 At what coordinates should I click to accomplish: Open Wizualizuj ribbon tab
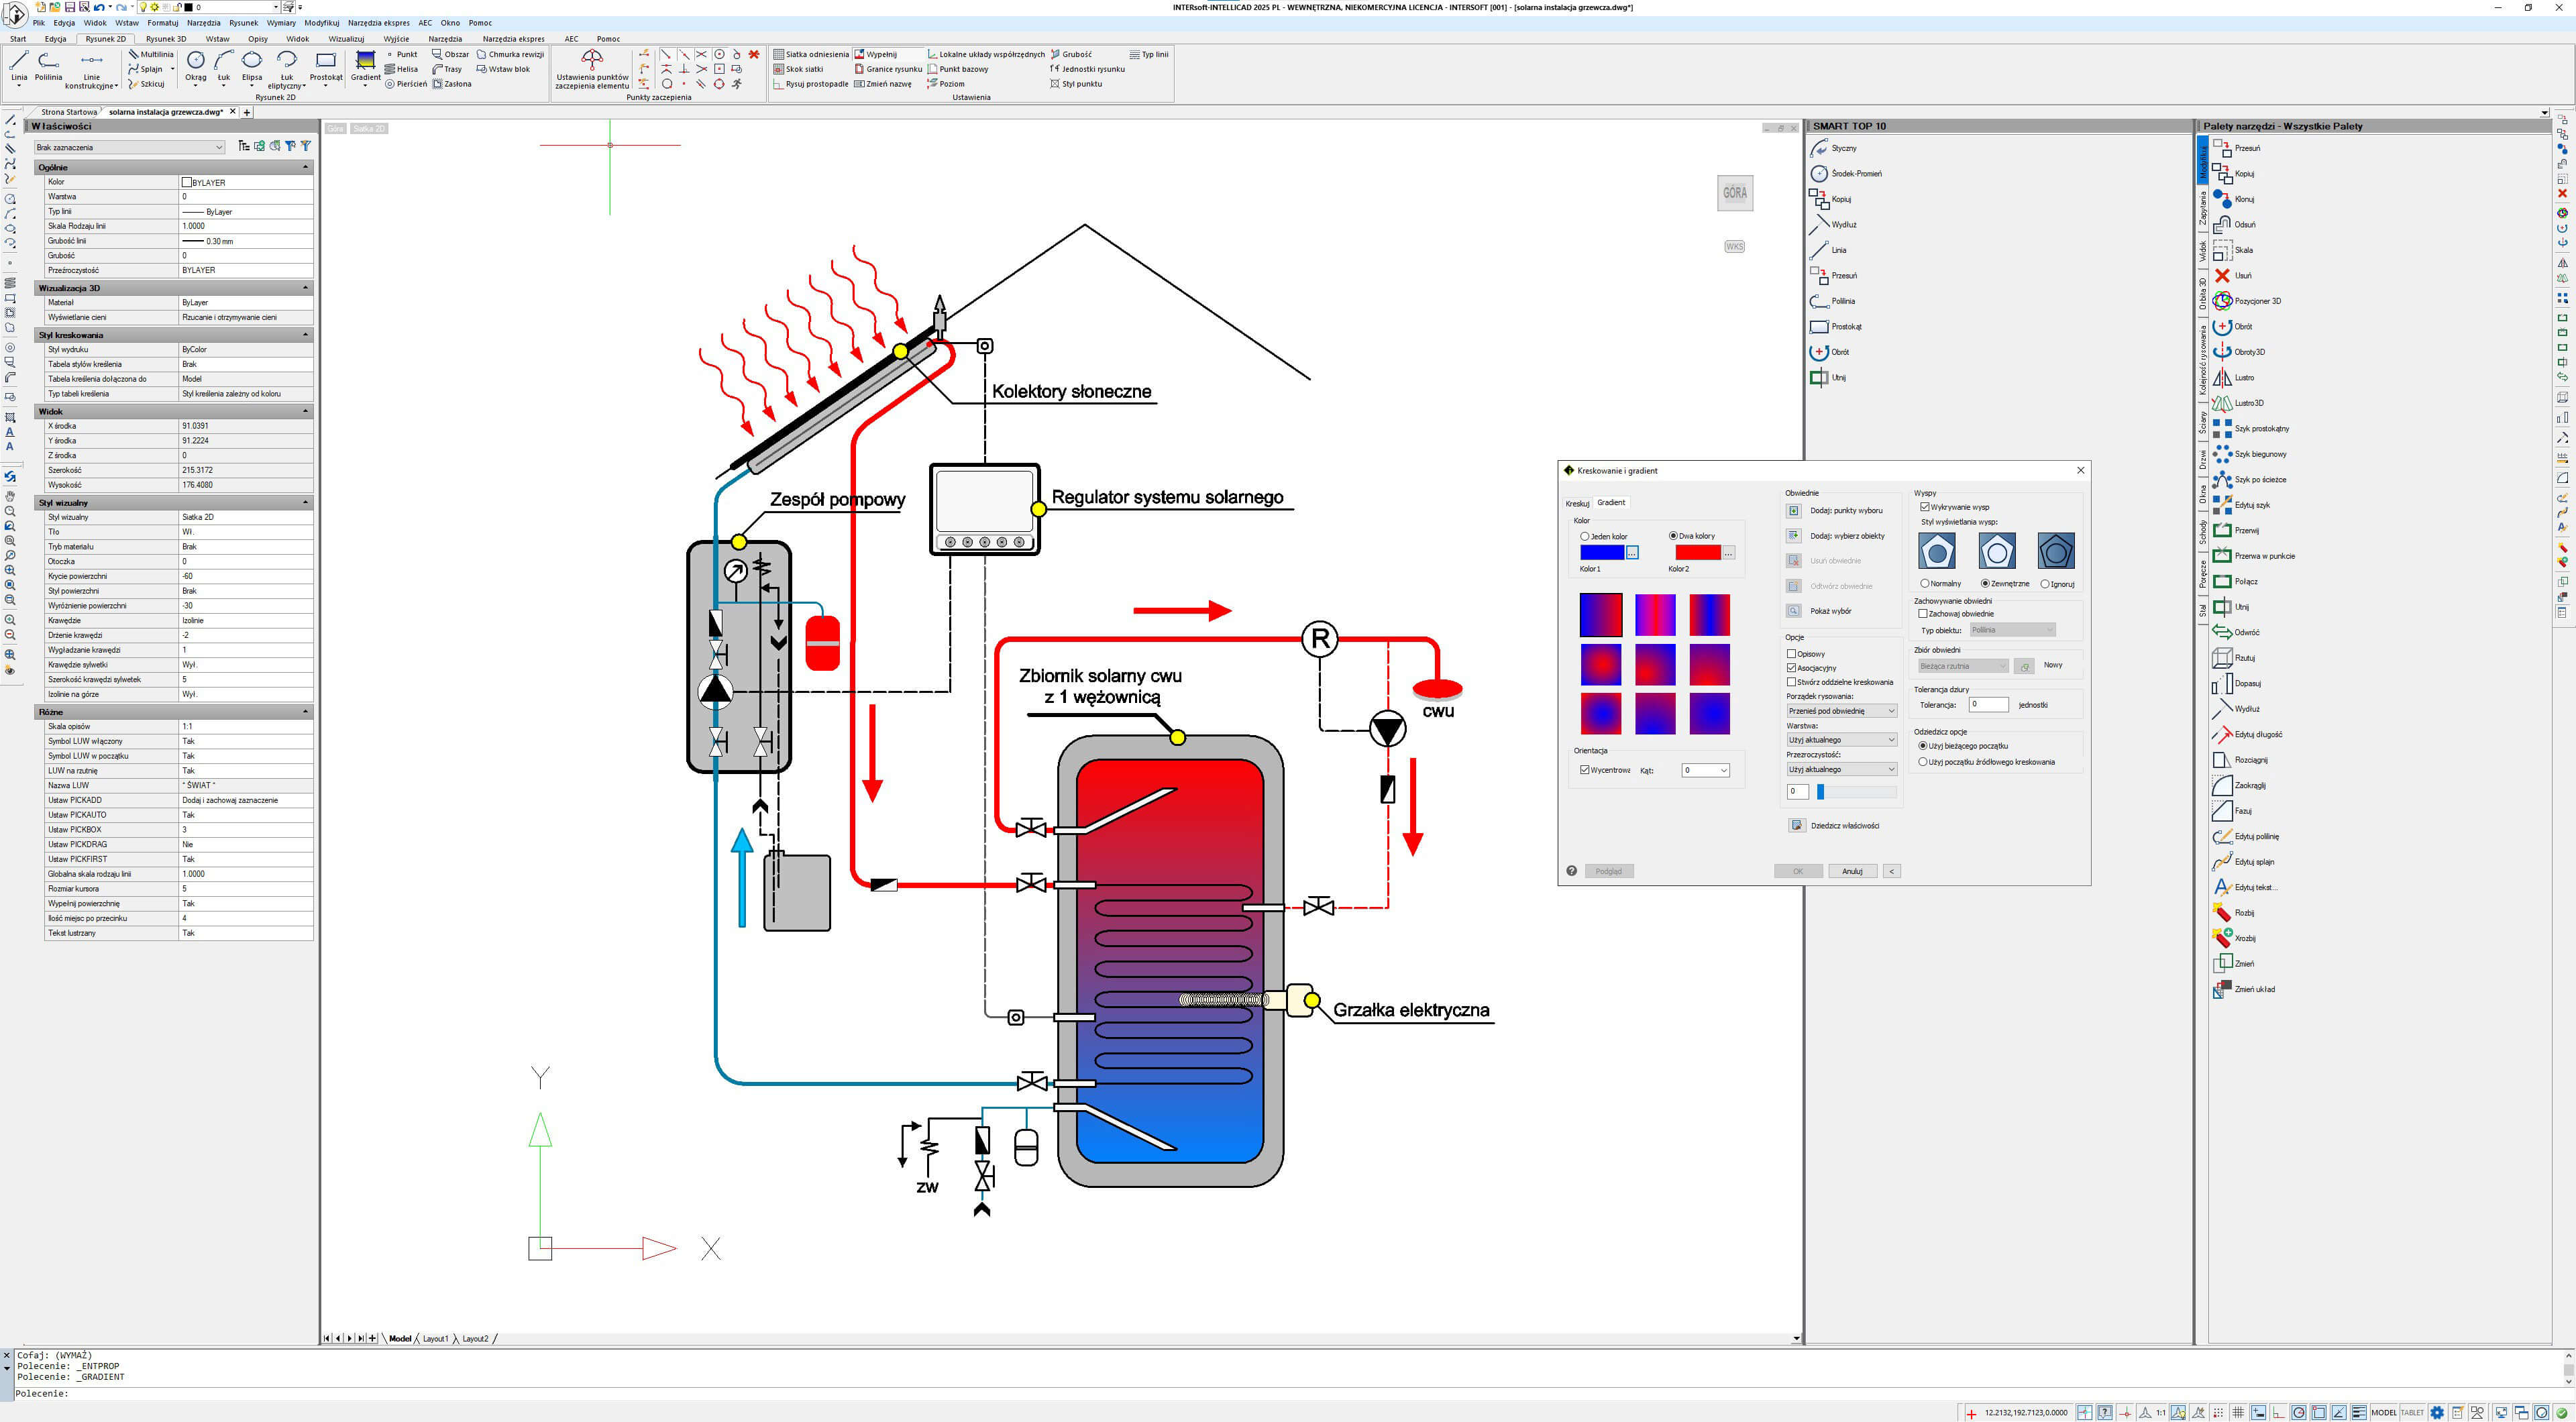pos(346,39)
